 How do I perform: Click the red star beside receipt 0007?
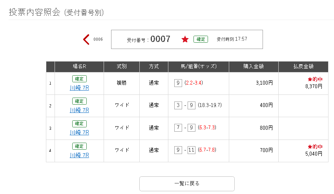click(185, 39)
